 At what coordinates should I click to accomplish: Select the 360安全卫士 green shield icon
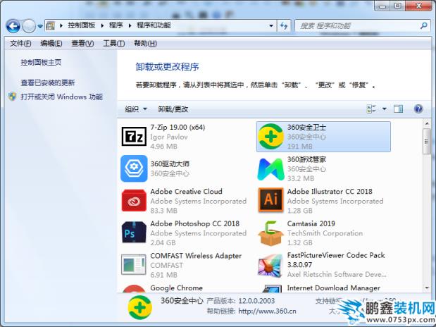coord(270,136)
